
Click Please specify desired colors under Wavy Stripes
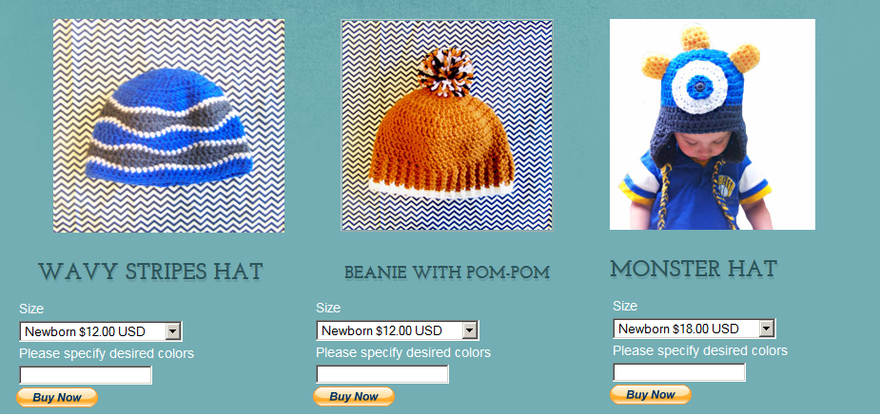107,354
